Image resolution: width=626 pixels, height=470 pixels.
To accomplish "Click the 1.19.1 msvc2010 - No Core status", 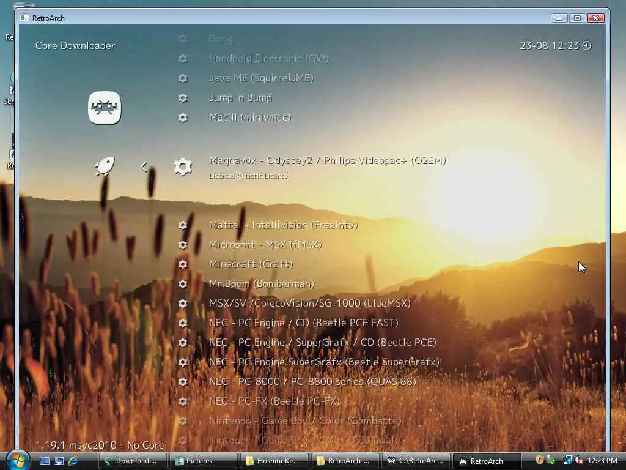I will point(100,446).
